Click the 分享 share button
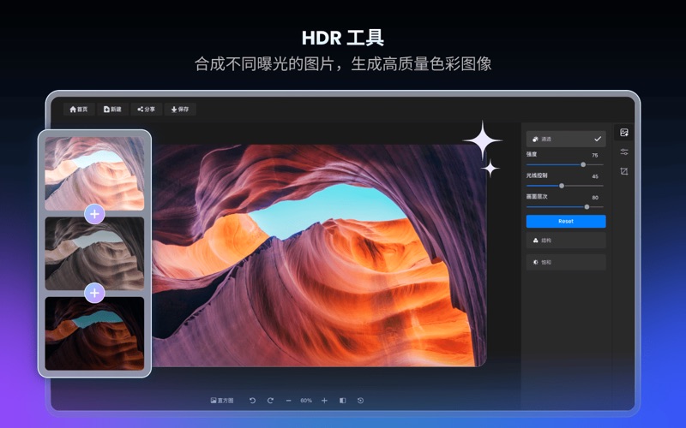Image resolution: width=686 pixels, height=428 pixels. pos(147,110)
